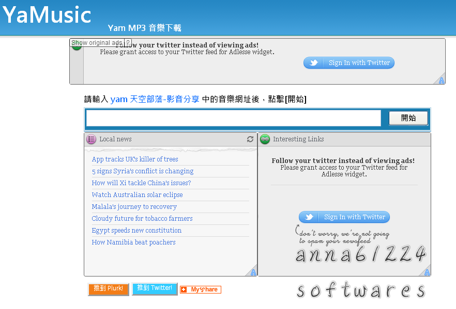The height and width of the screenshot is (309, 456).
Task: Open 'Egypt speeds new constitution' article
Action: (136, 231)
